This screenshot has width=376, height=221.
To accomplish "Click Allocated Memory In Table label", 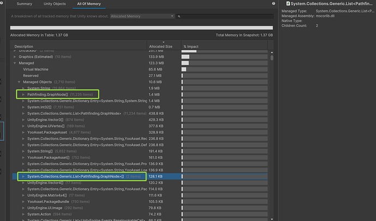I will 39,35.
